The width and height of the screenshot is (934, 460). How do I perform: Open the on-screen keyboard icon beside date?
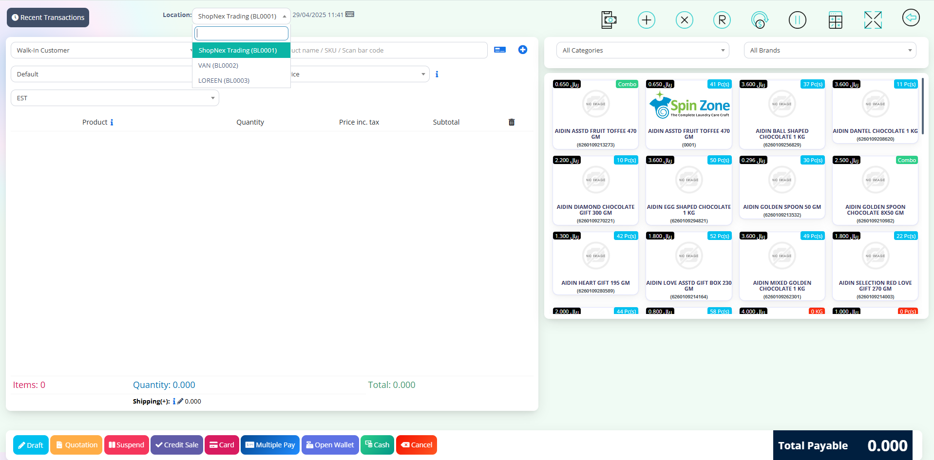[350, 15]
